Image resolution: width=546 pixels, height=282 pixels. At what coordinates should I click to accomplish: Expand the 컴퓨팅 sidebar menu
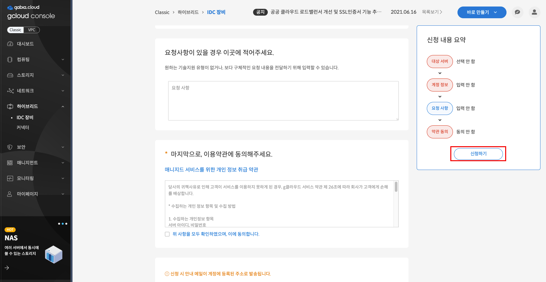tap(35, 60)
